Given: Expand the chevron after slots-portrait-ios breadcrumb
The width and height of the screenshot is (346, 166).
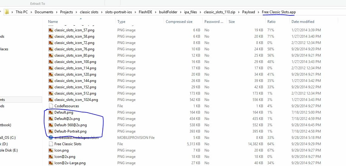Looking at the screenshot, I should [x=135, y=12].
